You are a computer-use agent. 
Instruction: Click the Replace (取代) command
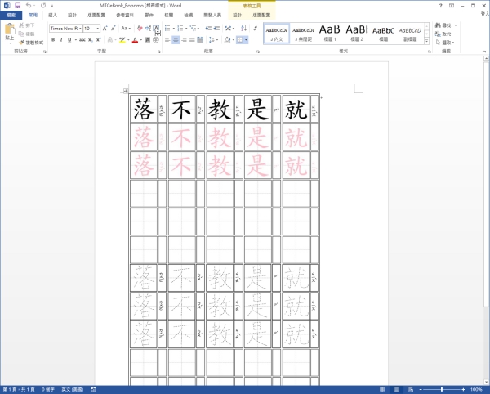pyautogui.click(x=443, y=34)
